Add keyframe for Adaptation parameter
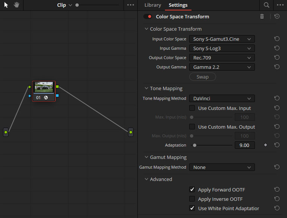This screenshot has width=287, height=218. 265,145
